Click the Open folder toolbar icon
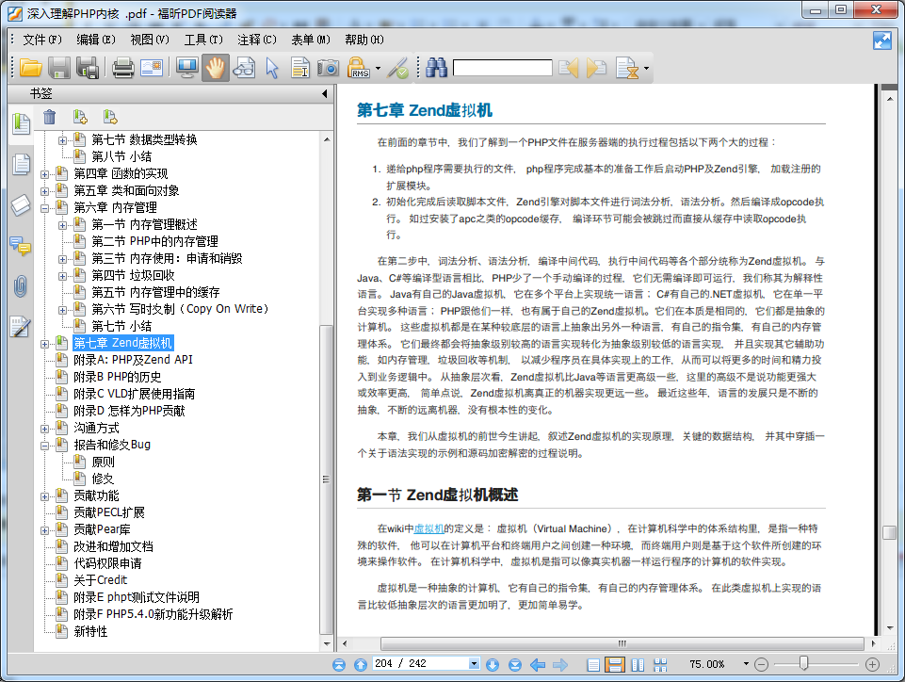905x682 pixels. [x=30, y=68]
